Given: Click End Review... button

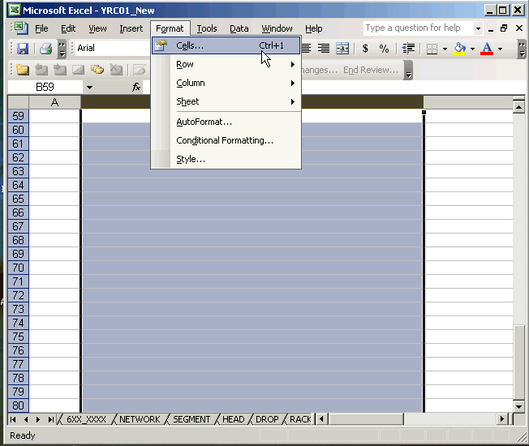Looking at the screenshot, I should point(371,70).
